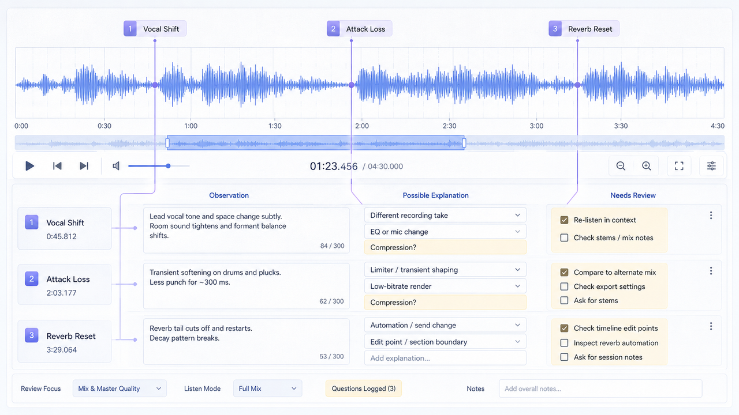Edit the Vocal Shift observation text box
739x415 pixels.
tap(247, 231)
